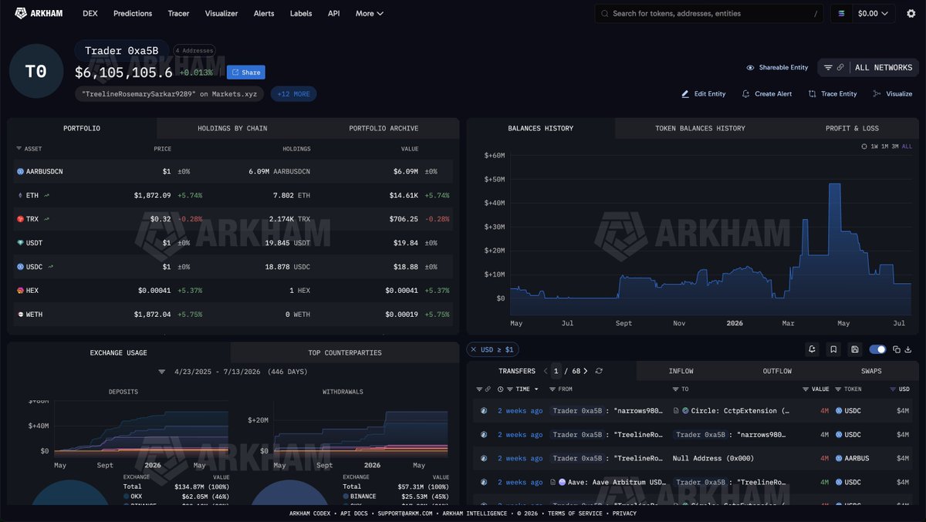Viewport: 926px width, 522px height.
Task: Open the settings gear icon
Action: pyautogui.click(x=911, y=13)
